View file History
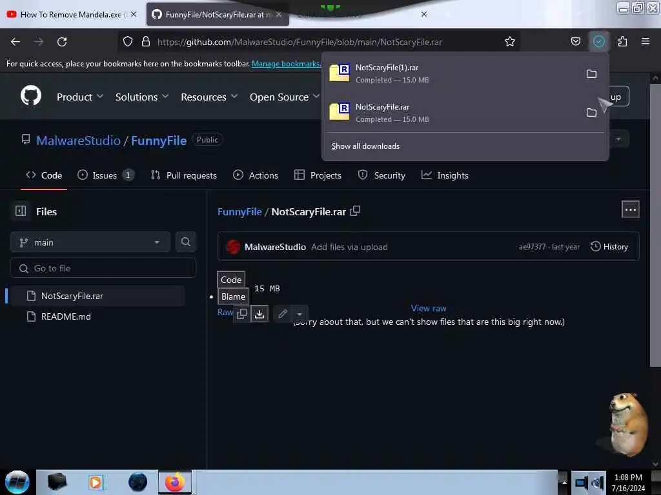Viewport: 661px width, 495px height. click(x=609, y=246)
